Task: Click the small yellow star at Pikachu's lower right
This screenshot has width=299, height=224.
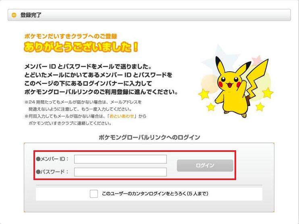Action: [260, 107]
